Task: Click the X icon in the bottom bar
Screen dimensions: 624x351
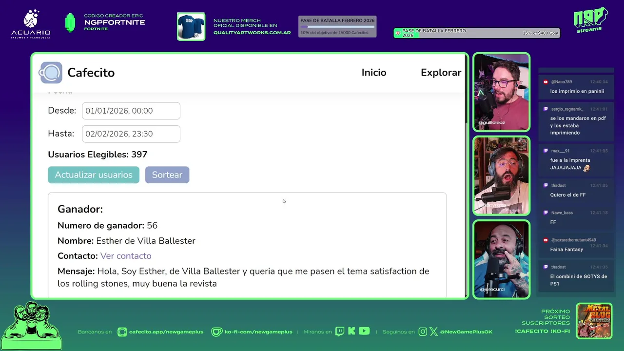Action: pos(433,331)
